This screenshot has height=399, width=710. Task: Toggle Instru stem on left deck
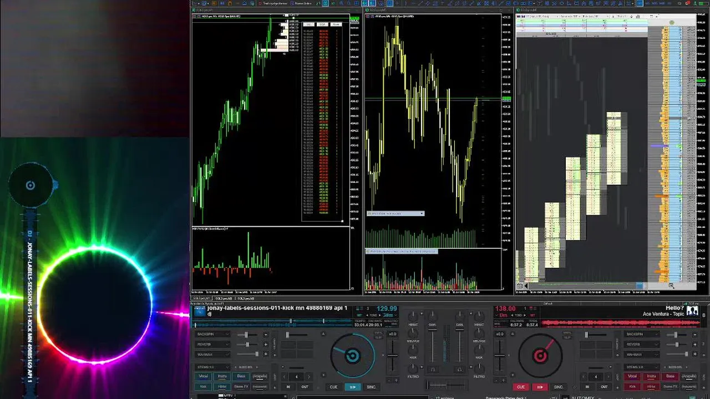click(x=222, y=376)
